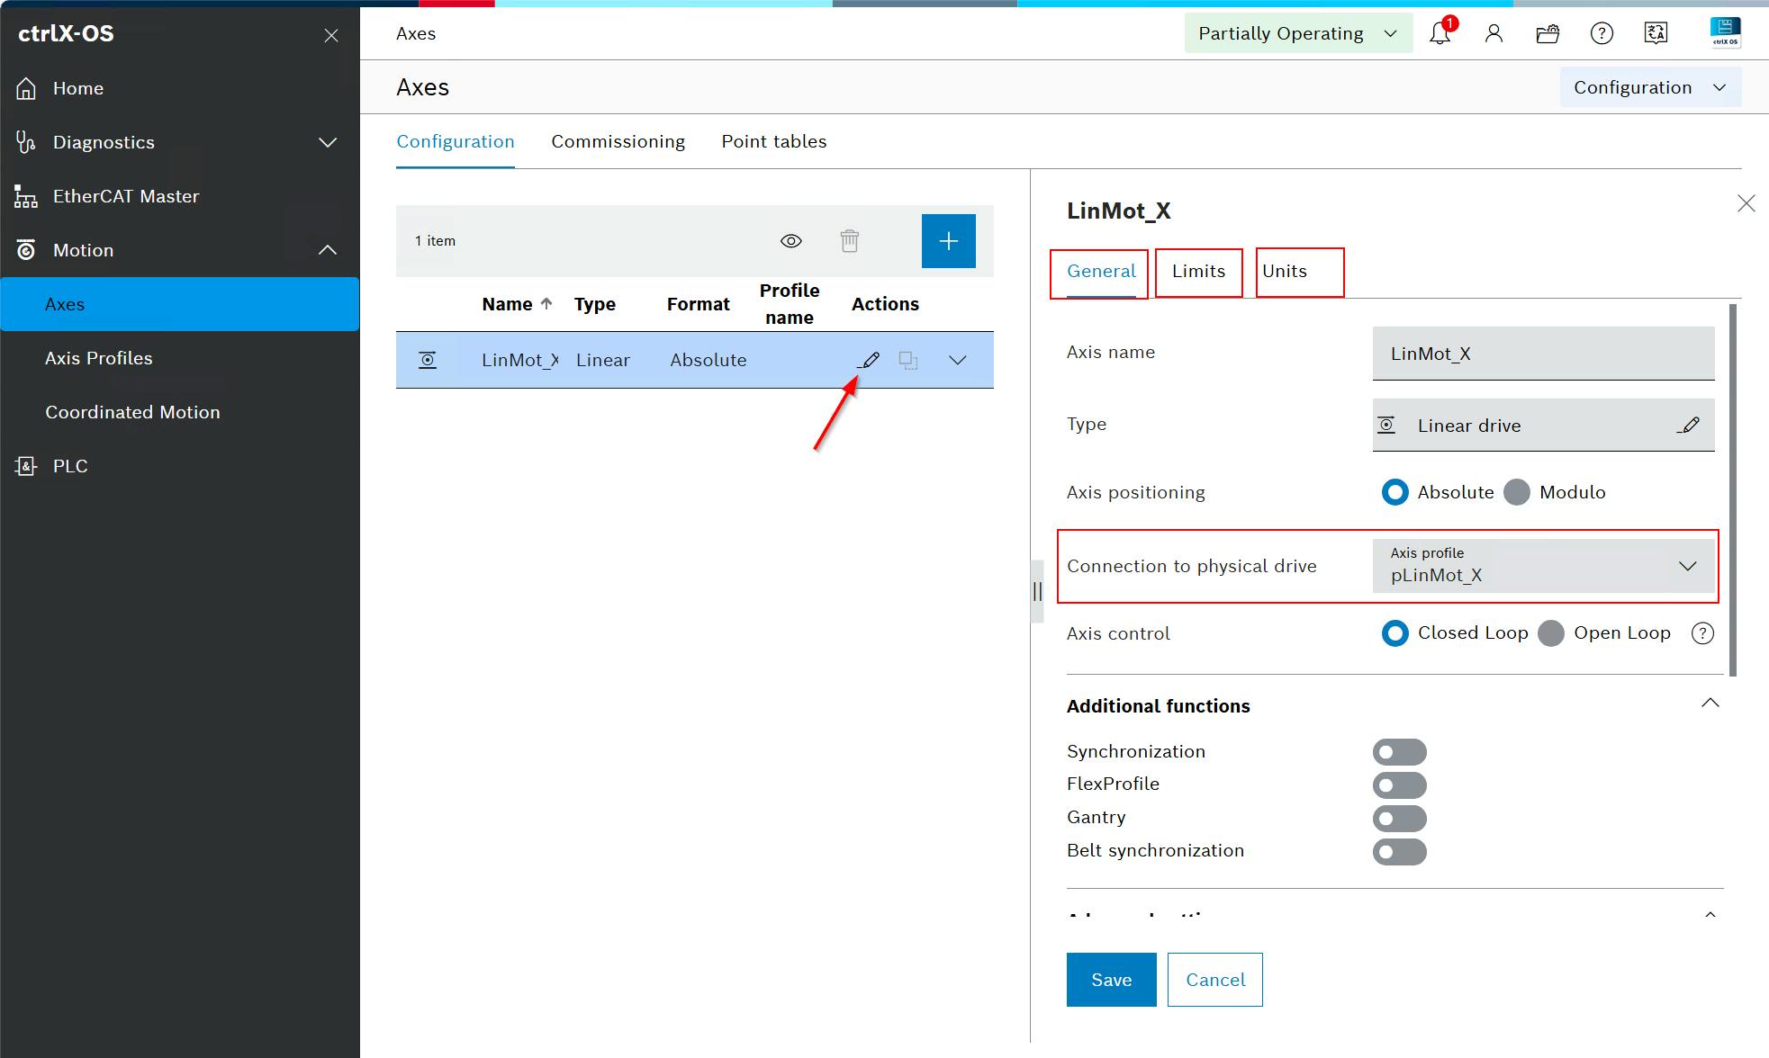Open the user account icon

coord(1494,34)
